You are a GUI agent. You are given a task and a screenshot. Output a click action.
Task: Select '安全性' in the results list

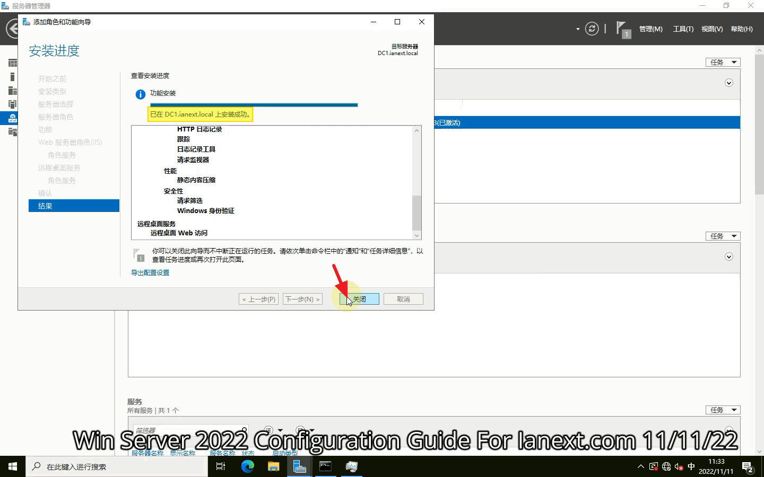coord(173,191)
